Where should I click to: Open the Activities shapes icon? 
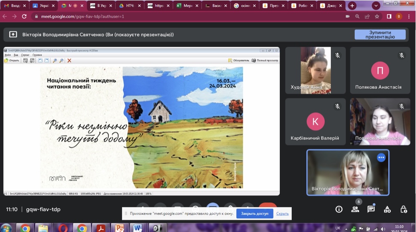[387, 209]
